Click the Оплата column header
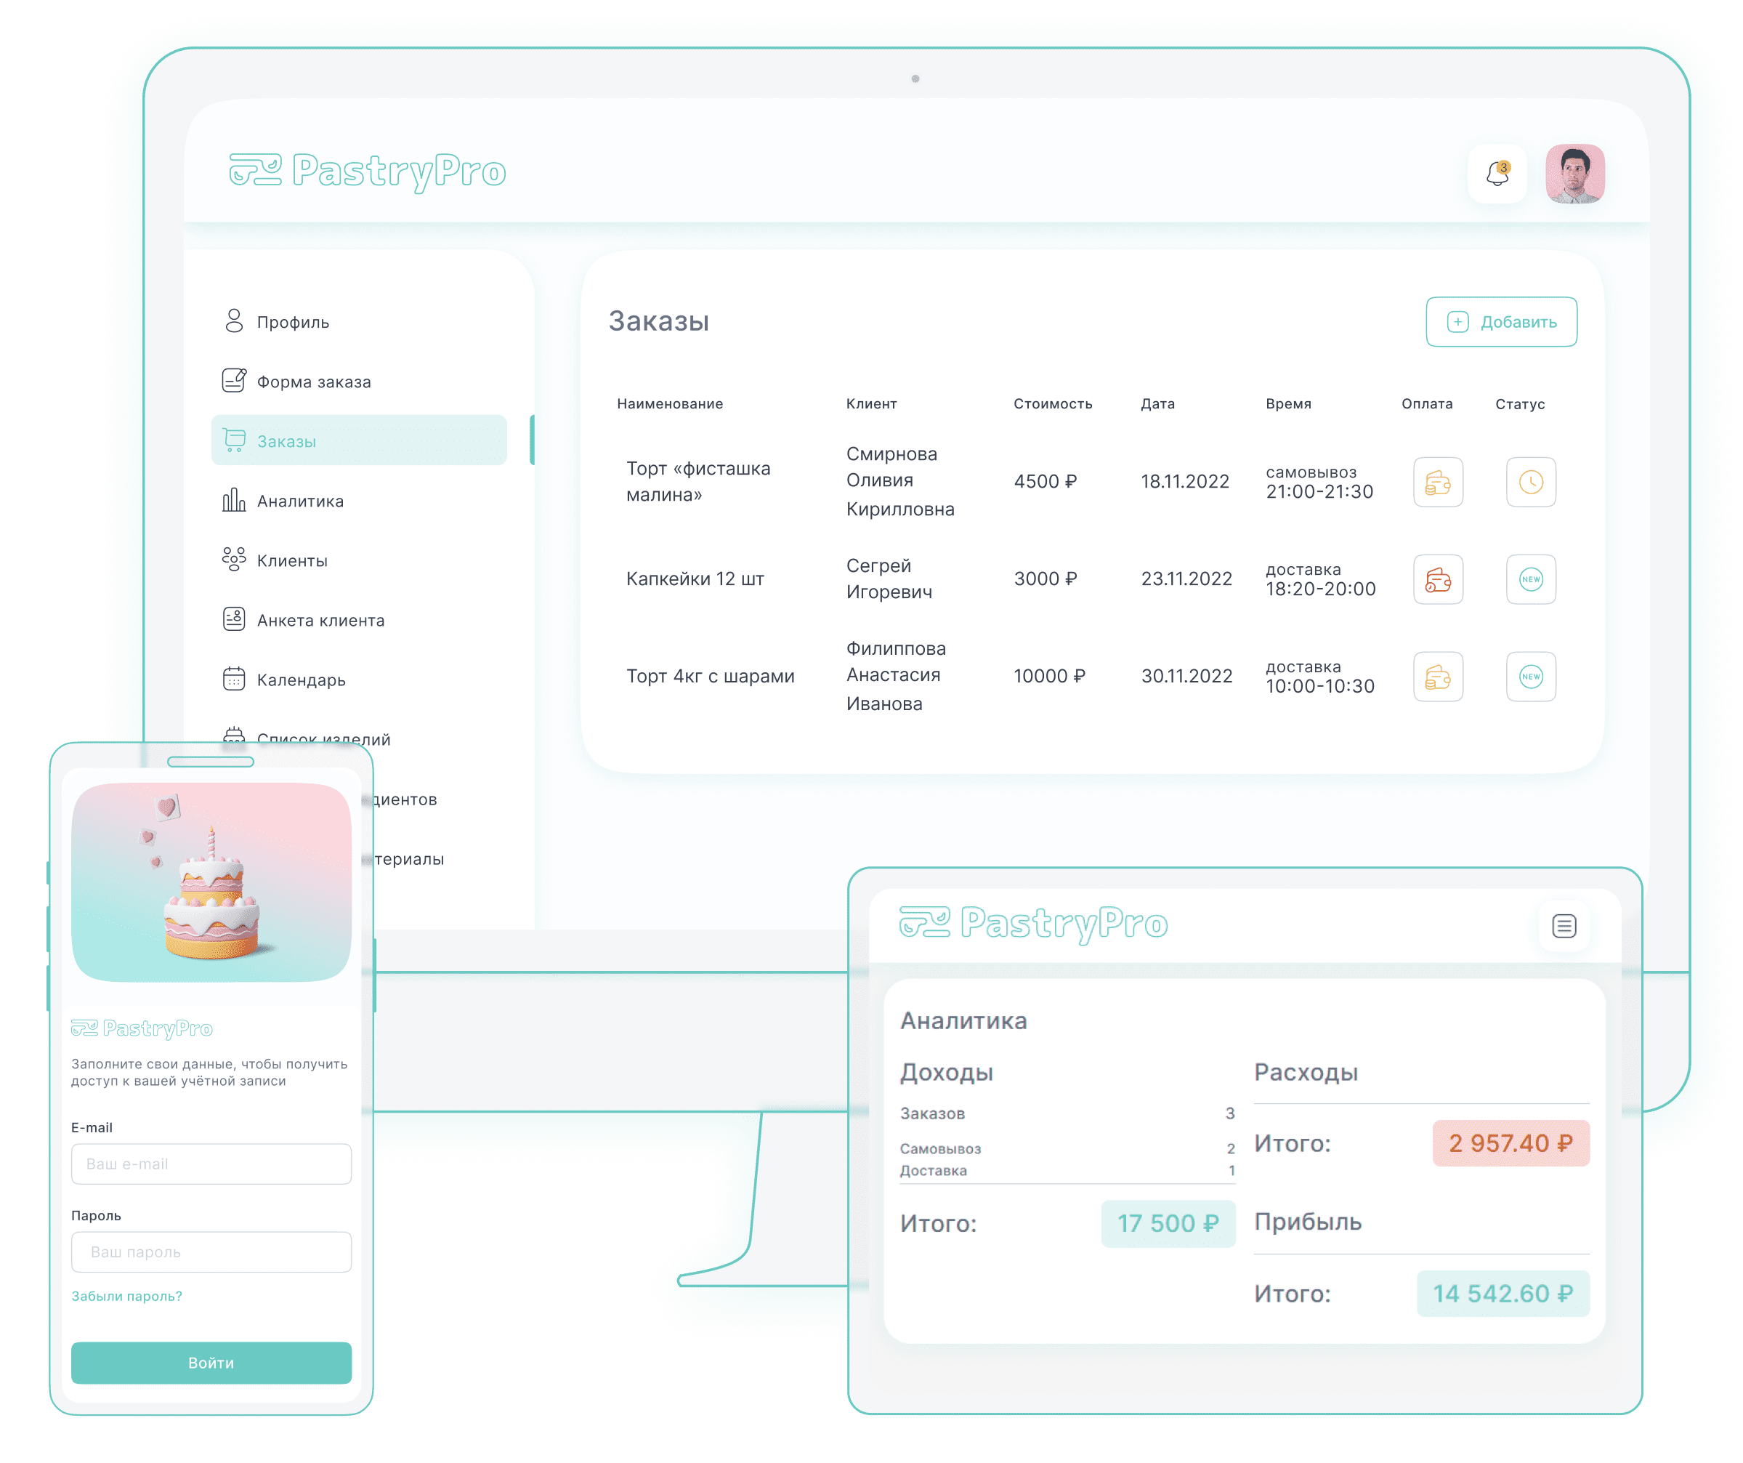The image size is (1743, 1463). pos(1427,403)
